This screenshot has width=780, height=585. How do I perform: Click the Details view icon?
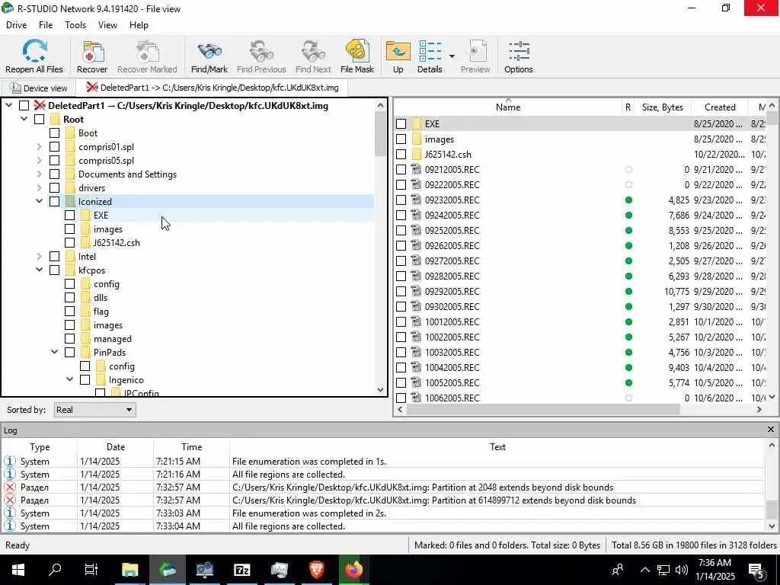pyautogui.click(x=430, y=56)
